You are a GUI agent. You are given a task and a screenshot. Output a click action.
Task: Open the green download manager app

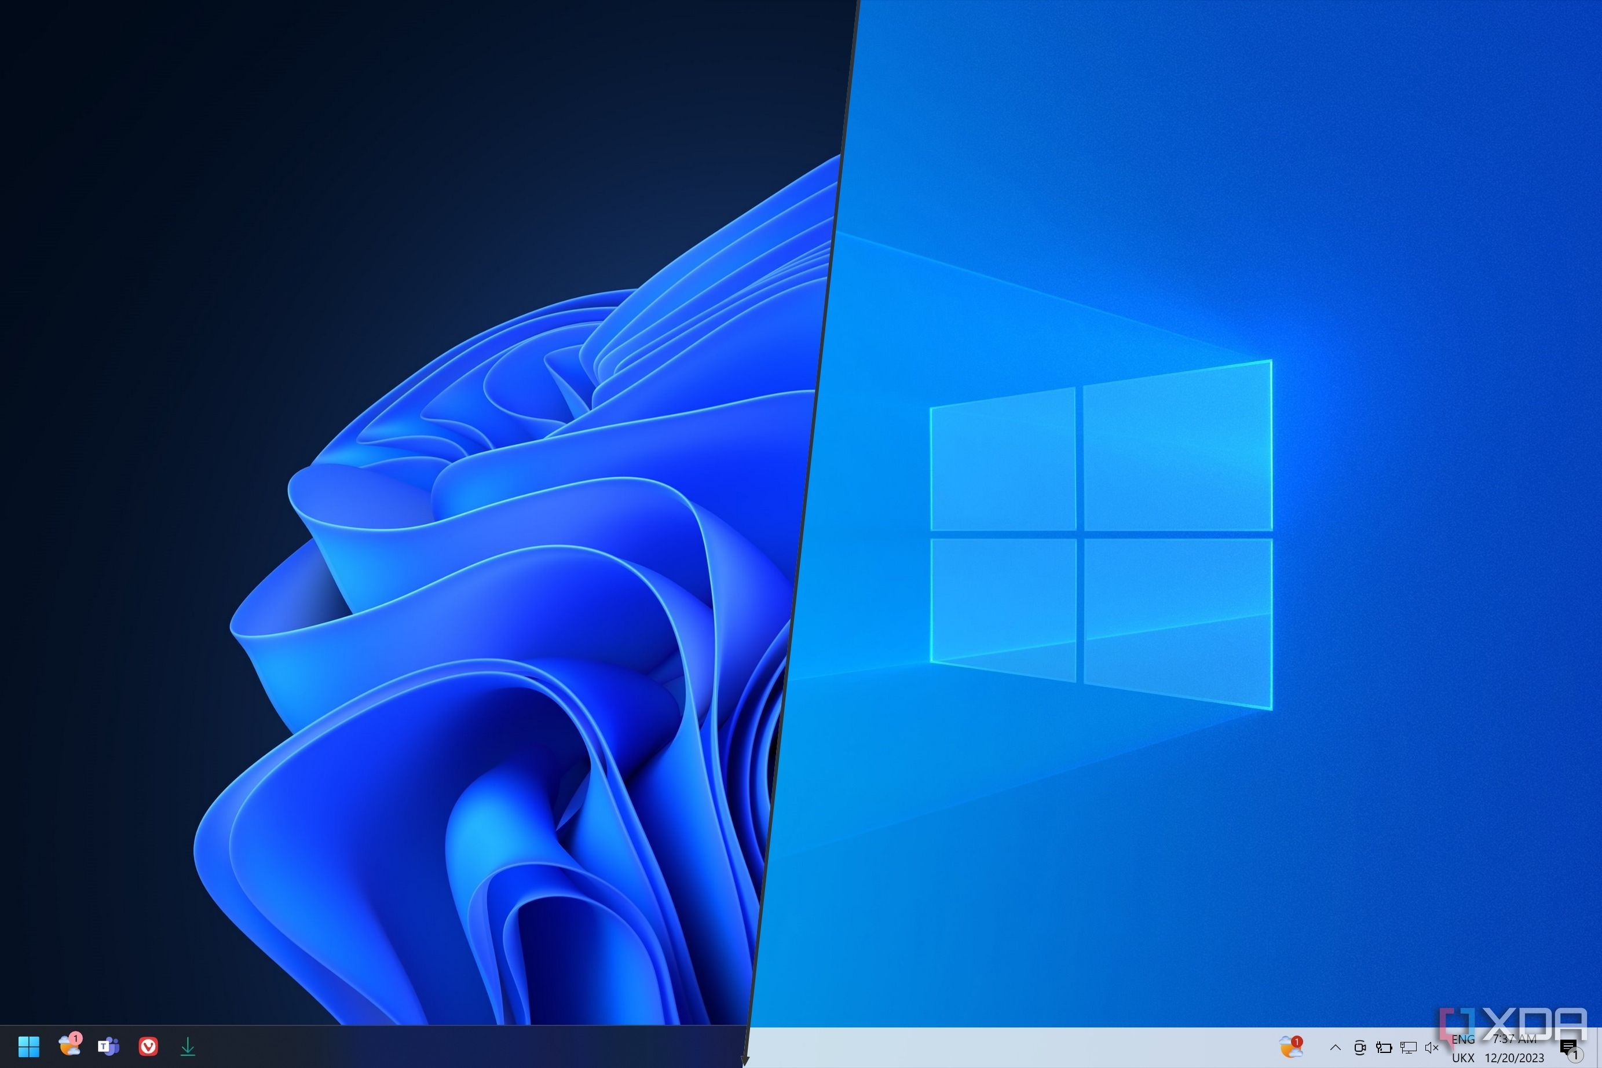click(188, 1045)
